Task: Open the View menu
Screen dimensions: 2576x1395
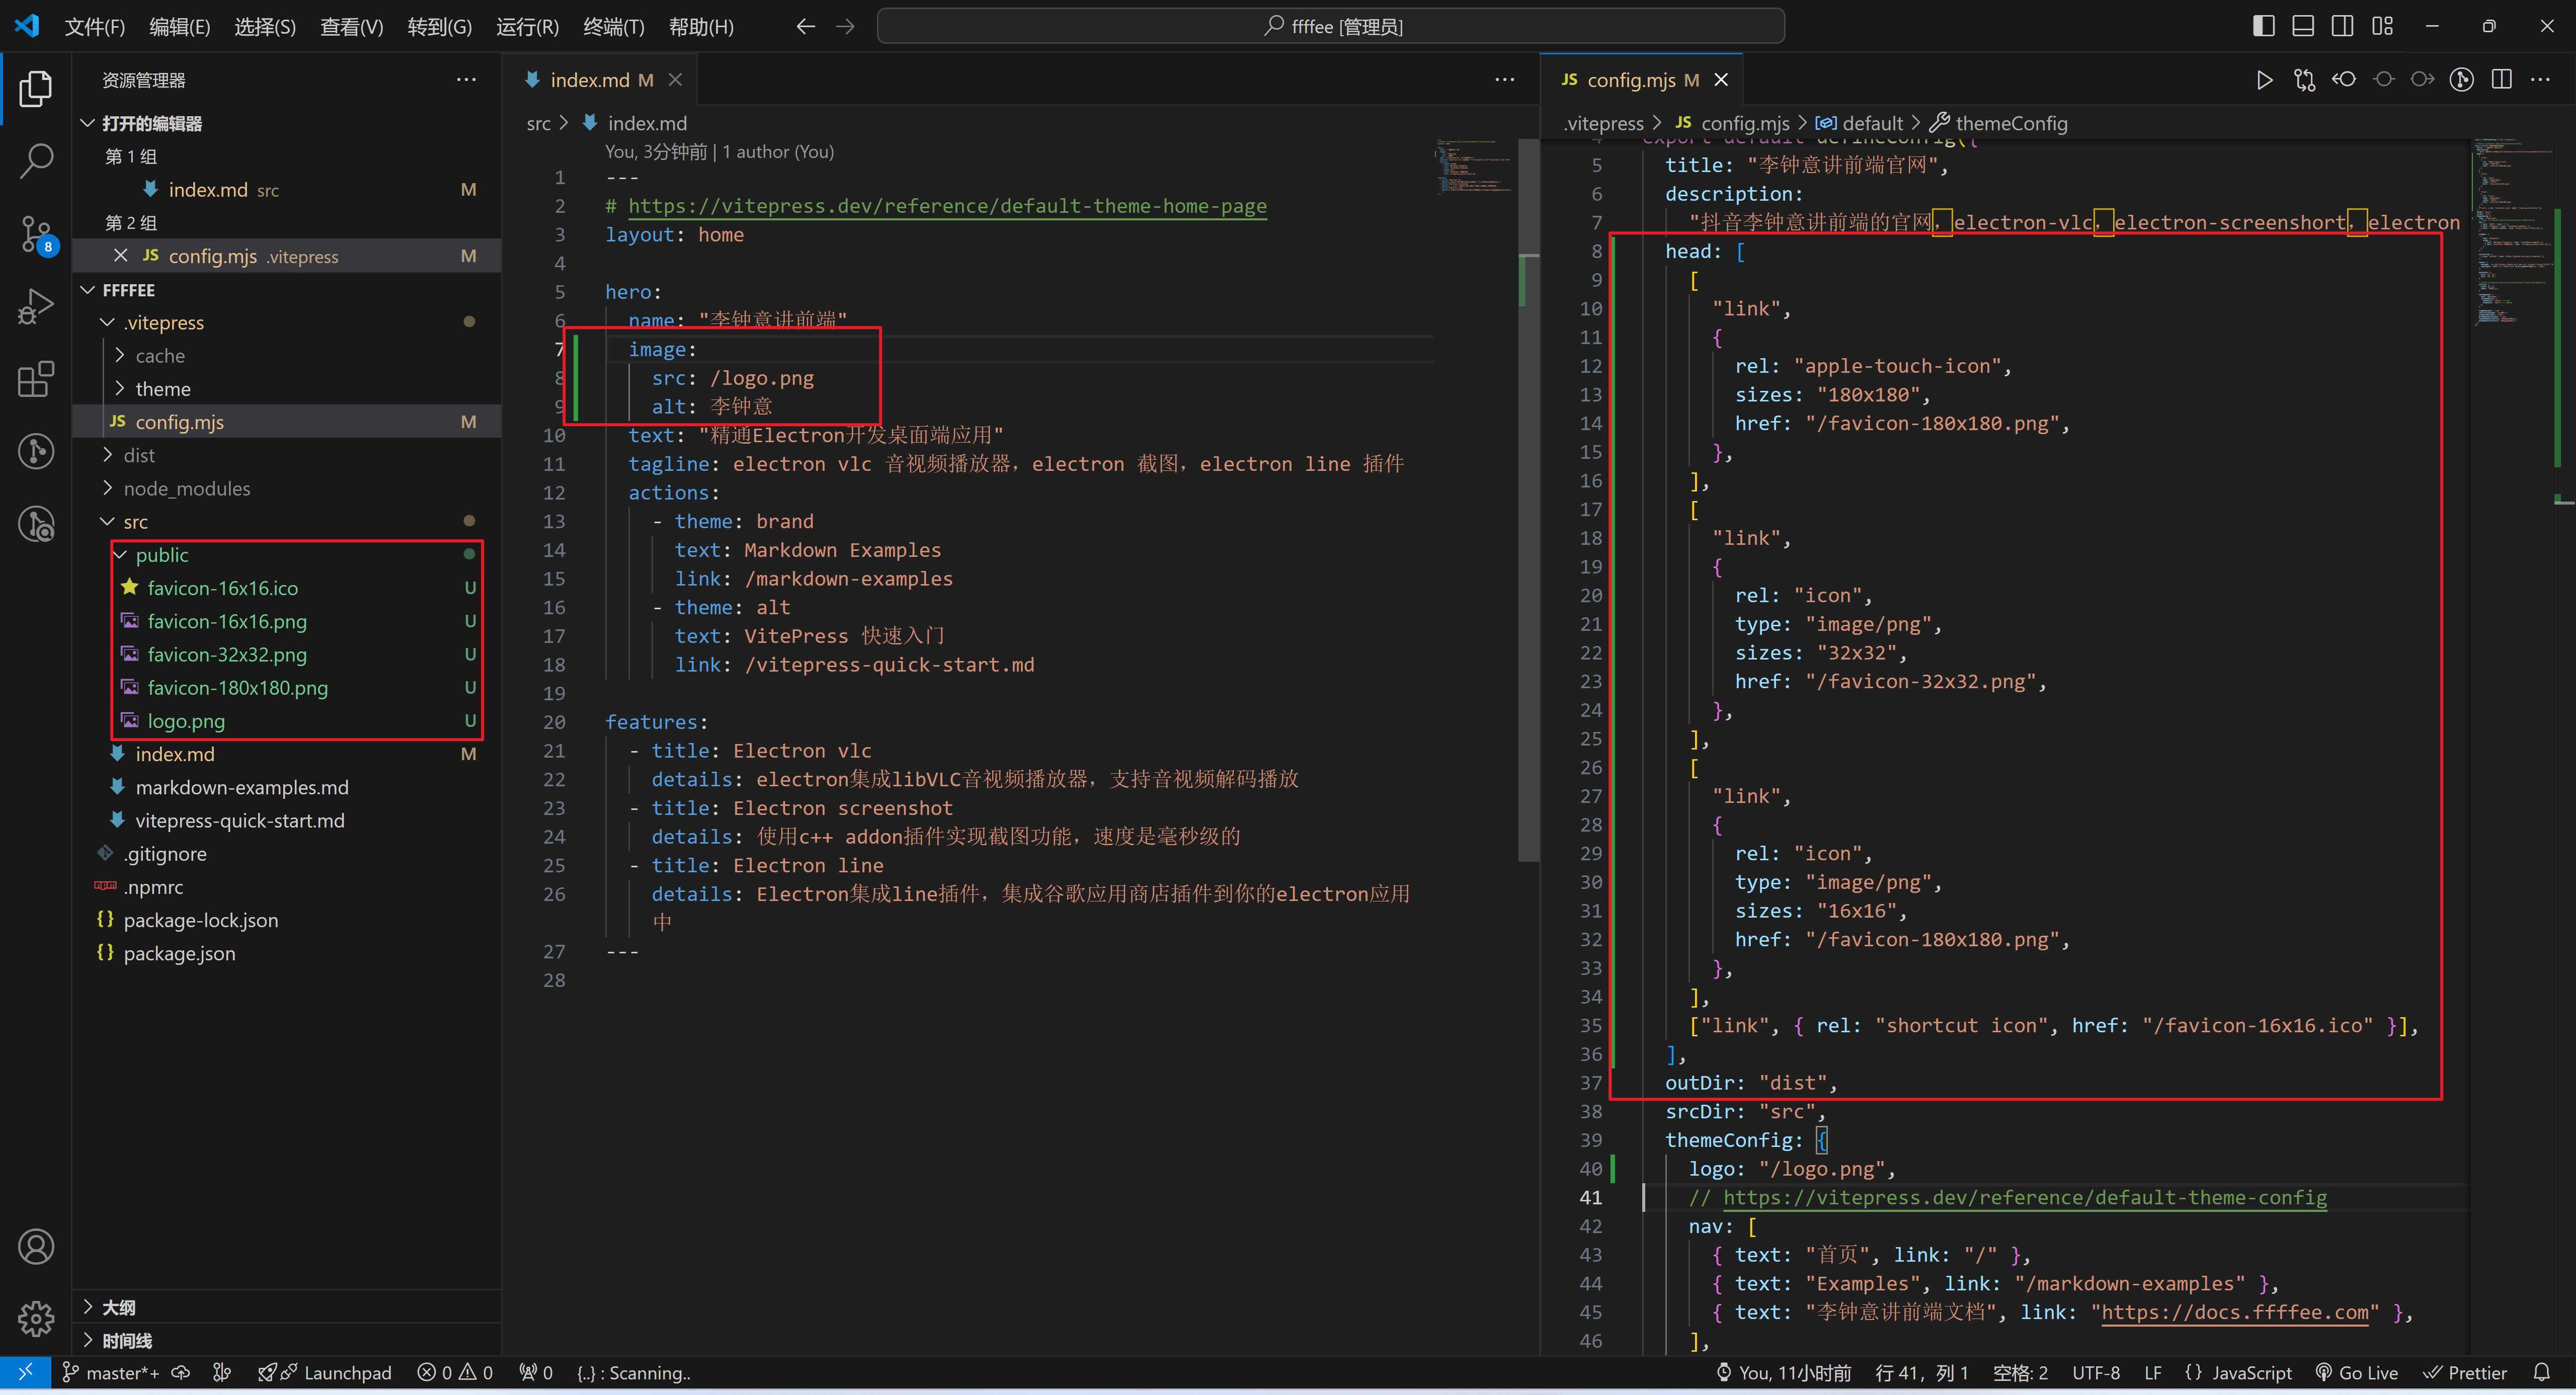Action: pos(352,27)
